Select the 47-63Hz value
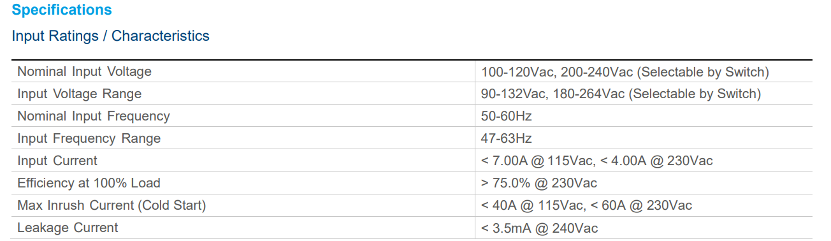Viewport: 831px width, 241px height. [x=507, y=138]
